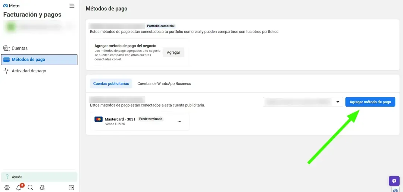
Task: Click Agregar for business payment method
Action: pyautogui.click(x=173, y=53)
